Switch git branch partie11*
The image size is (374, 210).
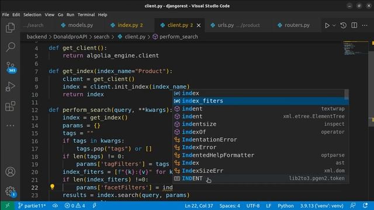point(32,206)
